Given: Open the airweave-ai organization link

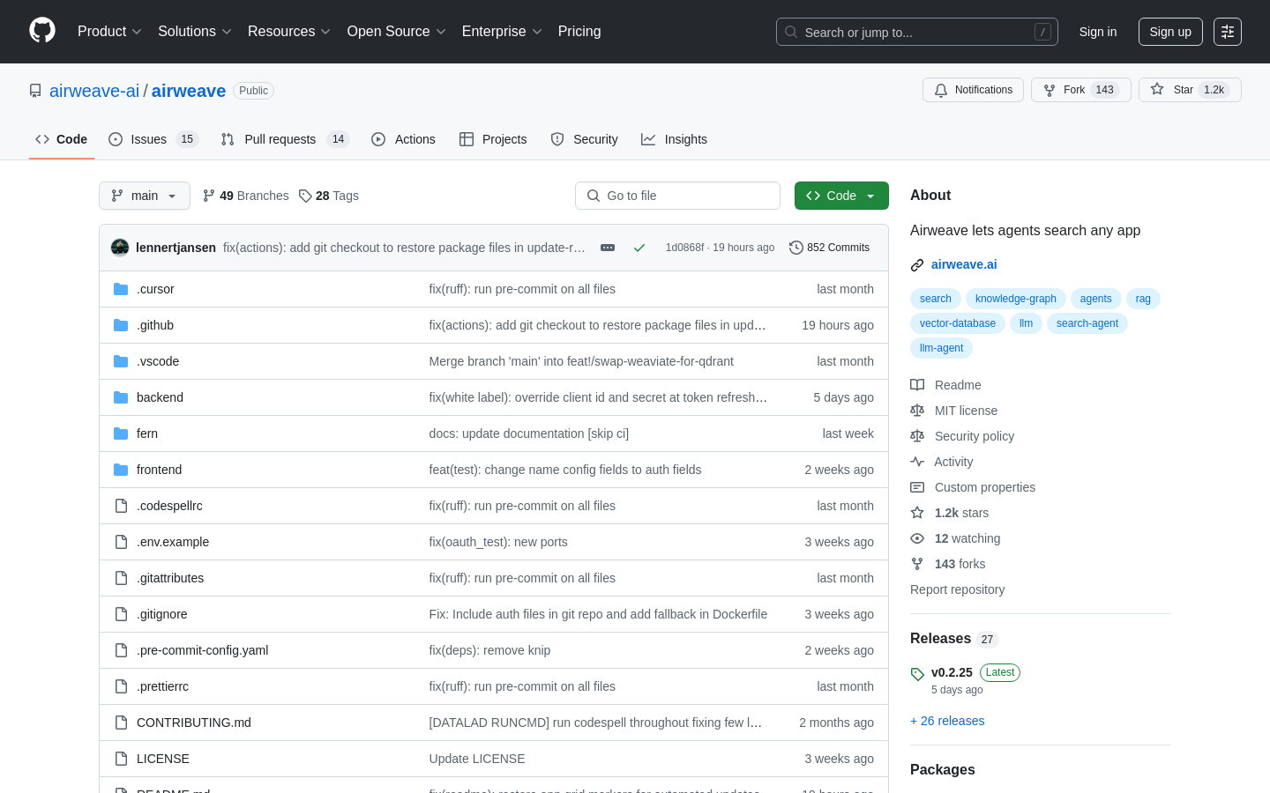Looking at the screenshot, I should [94, 91].
